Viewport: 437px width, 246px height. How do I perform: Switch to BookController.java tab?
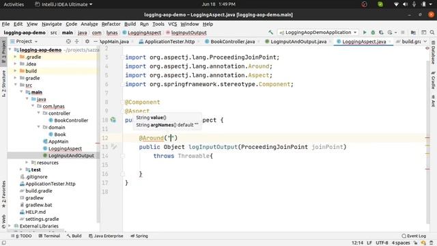tap(232, 42)
